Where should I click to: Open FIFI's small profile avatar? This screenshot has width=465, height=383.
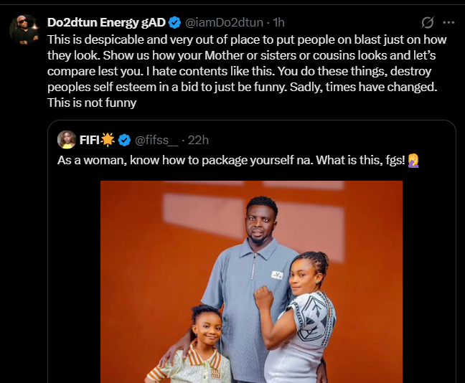pyautogui.click(x=67, y=139)
